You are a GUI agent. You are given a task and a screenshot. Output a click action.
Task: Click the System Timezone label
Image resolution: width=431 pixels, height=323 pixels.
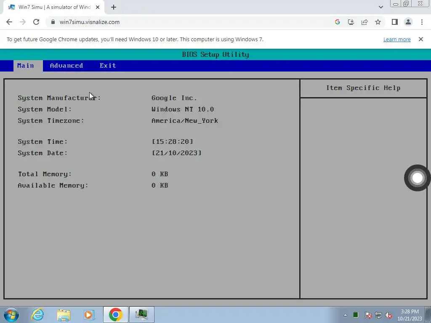point(51,121)
